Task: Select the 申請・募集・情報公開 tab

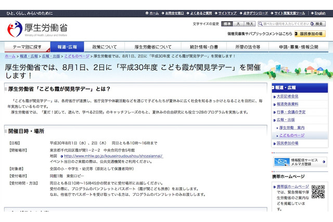Action: (299, 47)
